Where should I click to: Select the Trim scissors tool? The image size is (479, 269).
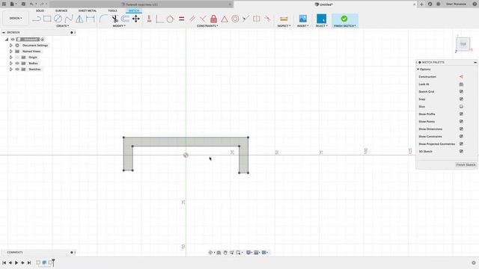115,19
